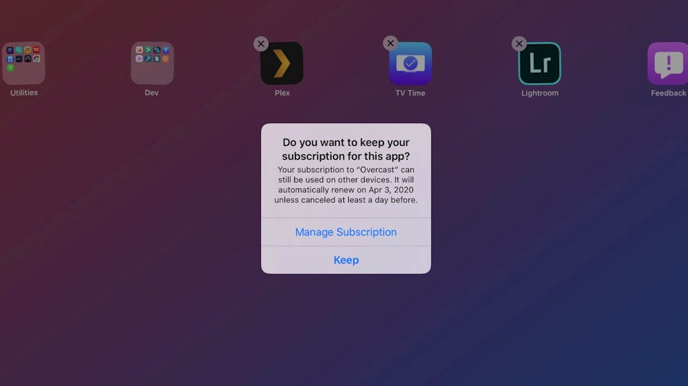Tap the Lightroom app icon

[x=540, y=64]
